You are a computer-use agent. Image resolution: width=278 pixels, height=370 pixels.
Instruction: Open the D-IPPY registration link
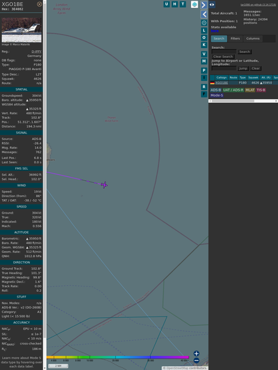coord(36,51)
